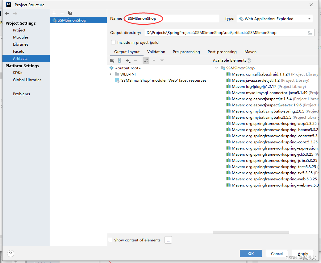Select Maven aspectjweaver:1.9.6 library
This screenshot has height=263, width=321.
pyautogui.click(x=272, y=105)
